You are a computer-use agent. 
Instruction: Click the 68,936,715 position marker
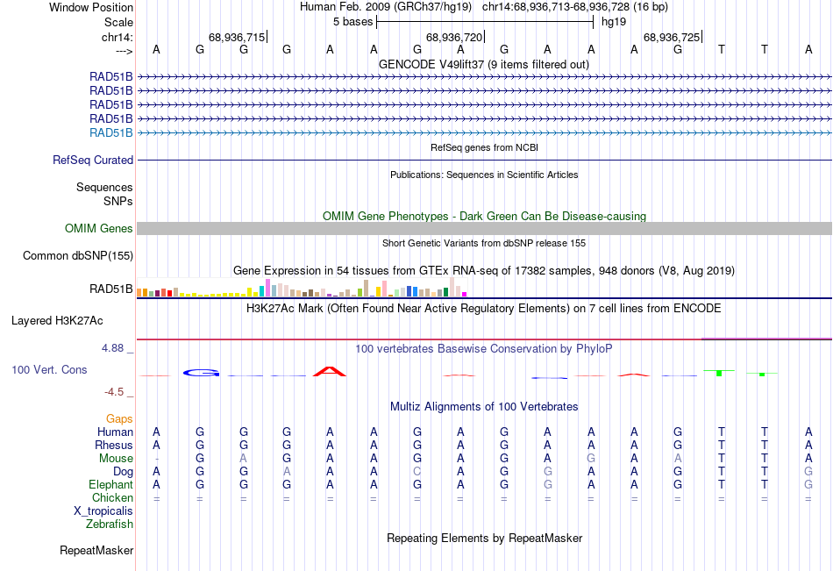point(238,37)
